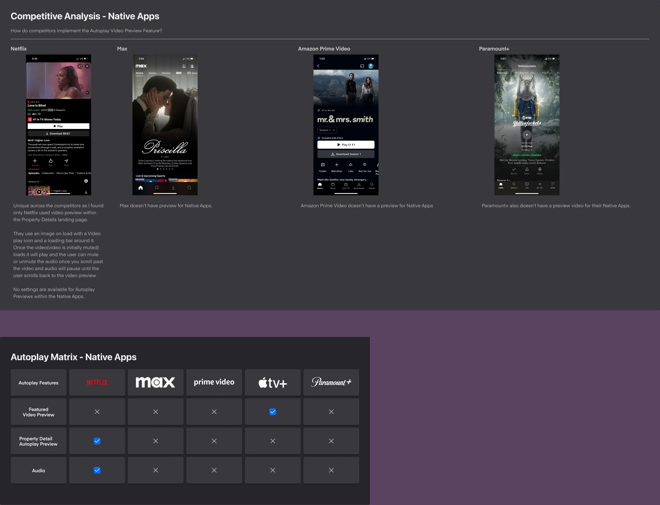
Task: Tap My List plus icon in Netflix mockup
Action: click(x=35, y=161)
